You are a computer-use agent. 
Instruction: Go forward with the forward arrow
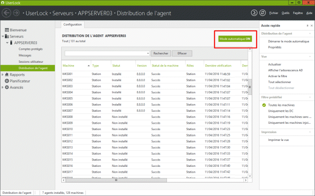16,13
